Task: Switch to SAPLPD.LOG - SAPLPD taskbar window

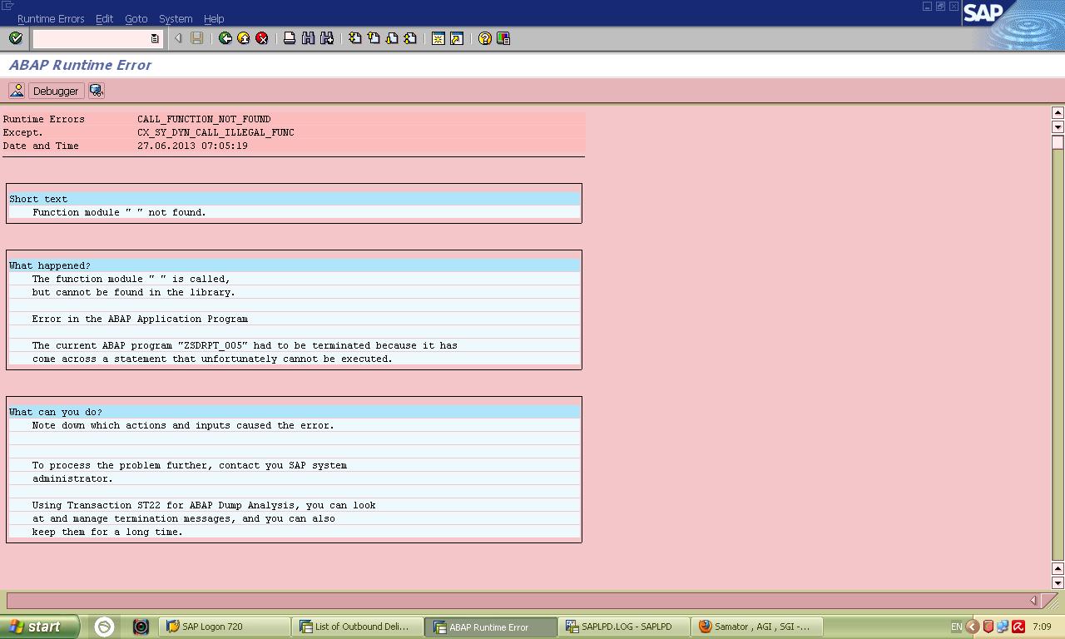Action: (624, 627)
